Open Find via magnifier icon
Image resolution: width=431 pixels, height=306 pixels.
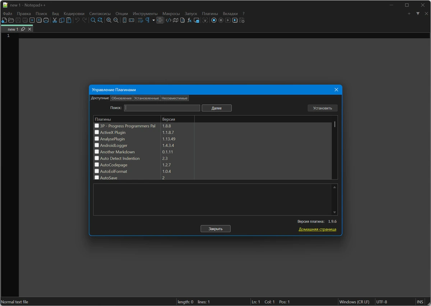coord(93,20)
